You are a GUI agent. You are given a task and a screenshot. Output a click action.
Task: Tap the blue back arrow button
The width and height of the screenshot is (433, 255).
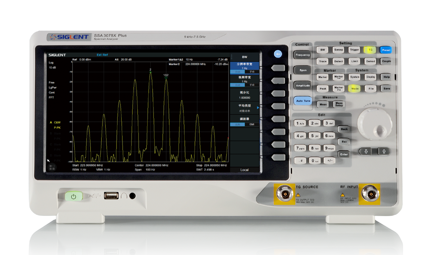click(x=277, y=54)
